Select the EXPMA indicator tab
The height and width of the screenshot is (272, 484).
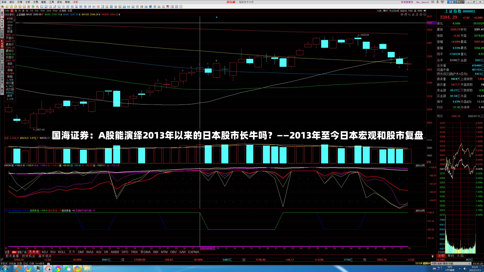194,252
